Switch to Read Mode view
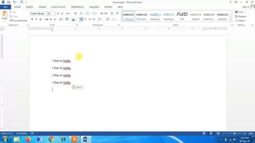This screenshot has height=143, width=255. pyautogui.click(x=204, y=133)
